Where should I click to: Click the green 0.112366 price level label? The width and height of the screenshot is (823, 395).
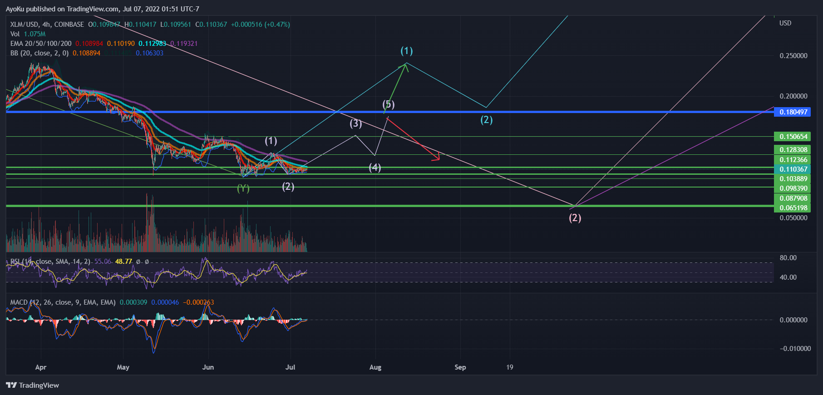[x=792, y=160]
